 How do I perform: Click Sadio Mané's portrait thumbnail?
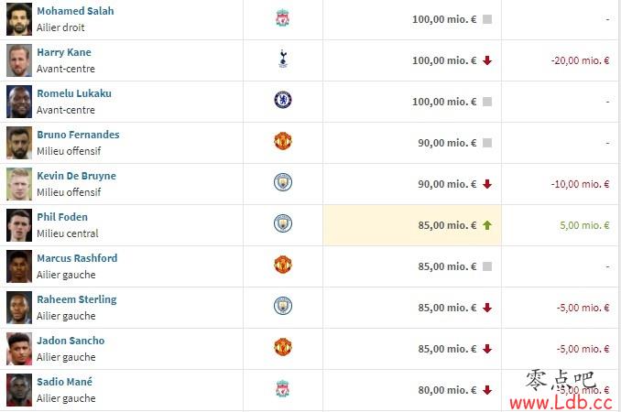click(19, 390)
